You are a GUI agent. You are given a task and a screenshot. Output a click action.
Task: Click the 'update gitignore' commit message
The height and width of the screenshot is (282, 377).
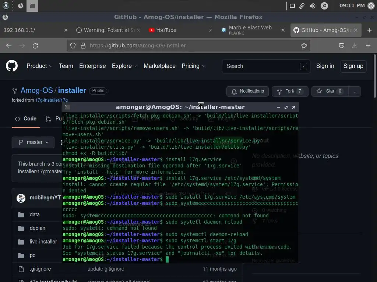(x=106, y=269)
